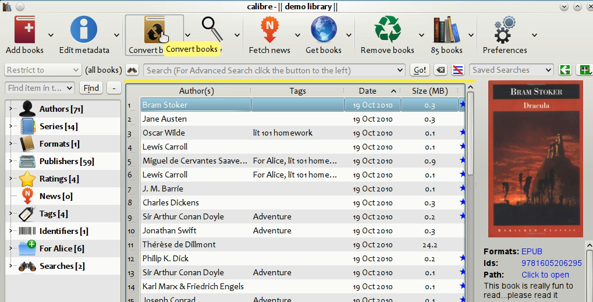The image size is (593, 302).
Task: Click the green left-arrow saved search icon
Action: tap(565, 70)
